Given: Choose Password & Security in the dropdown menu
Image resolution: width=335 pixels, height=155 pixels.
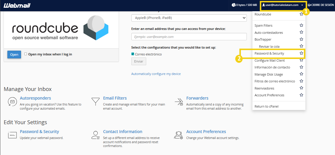Looking at the screenshot, I should [x=269, y=53].
